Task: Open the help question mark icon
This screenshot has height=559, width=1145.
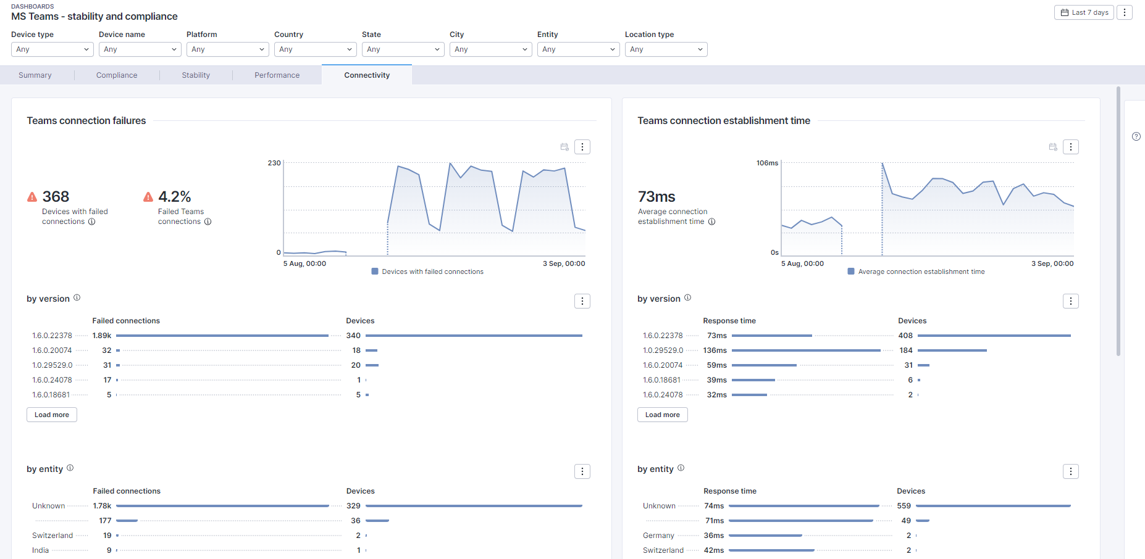Action: click(1136, 136)
